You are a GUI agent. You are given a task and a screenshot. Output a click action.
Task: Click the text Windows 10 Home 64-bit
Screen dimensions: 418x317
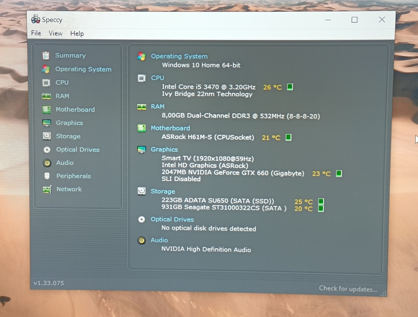click(x=201, y=65)
